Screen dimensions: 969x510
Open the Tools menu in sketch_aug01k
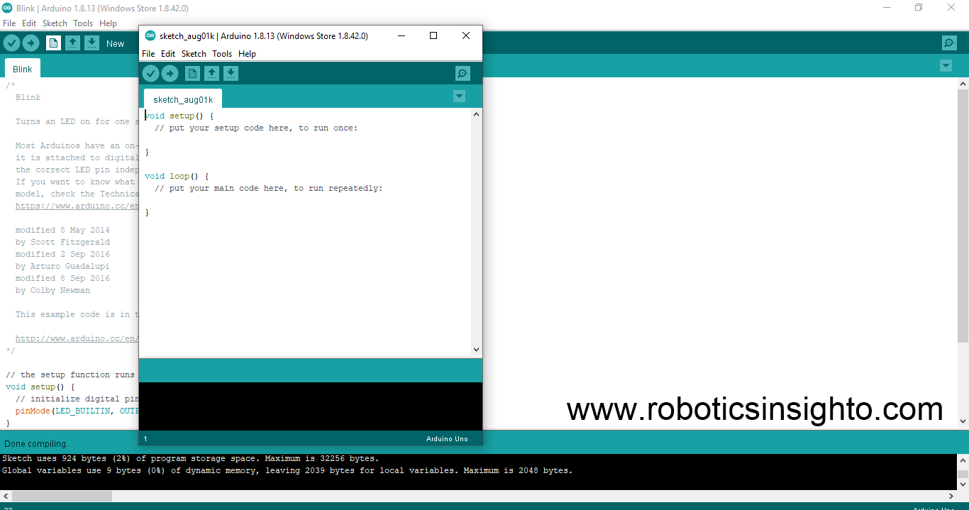[221, 53]
